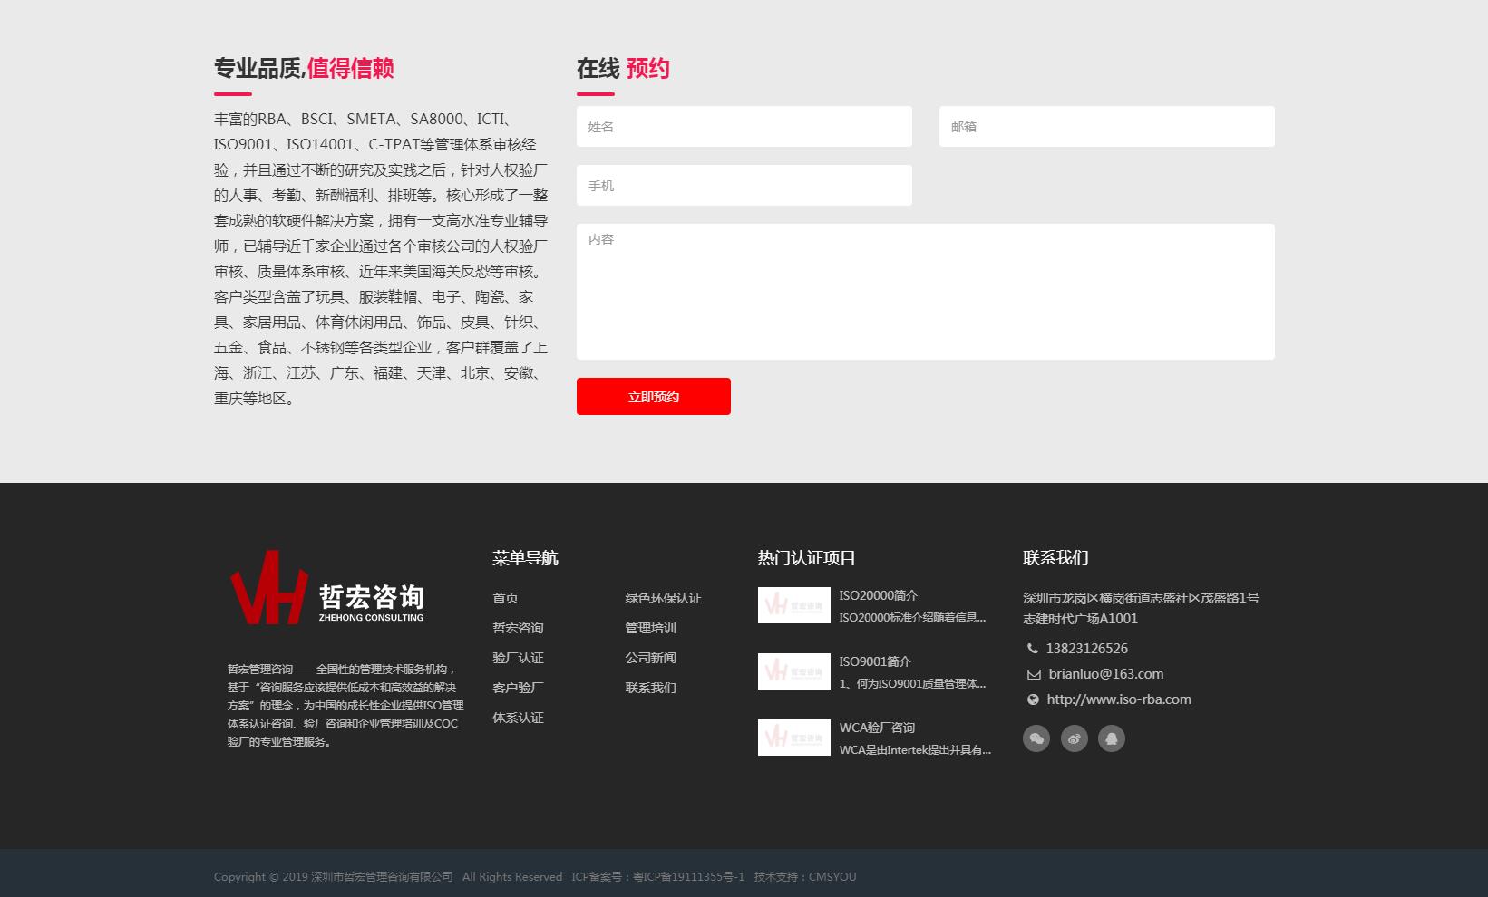The width and height of the screenshot is (1488, 897).
Task: Focus the 手机 phone input field
Action: 744,186
